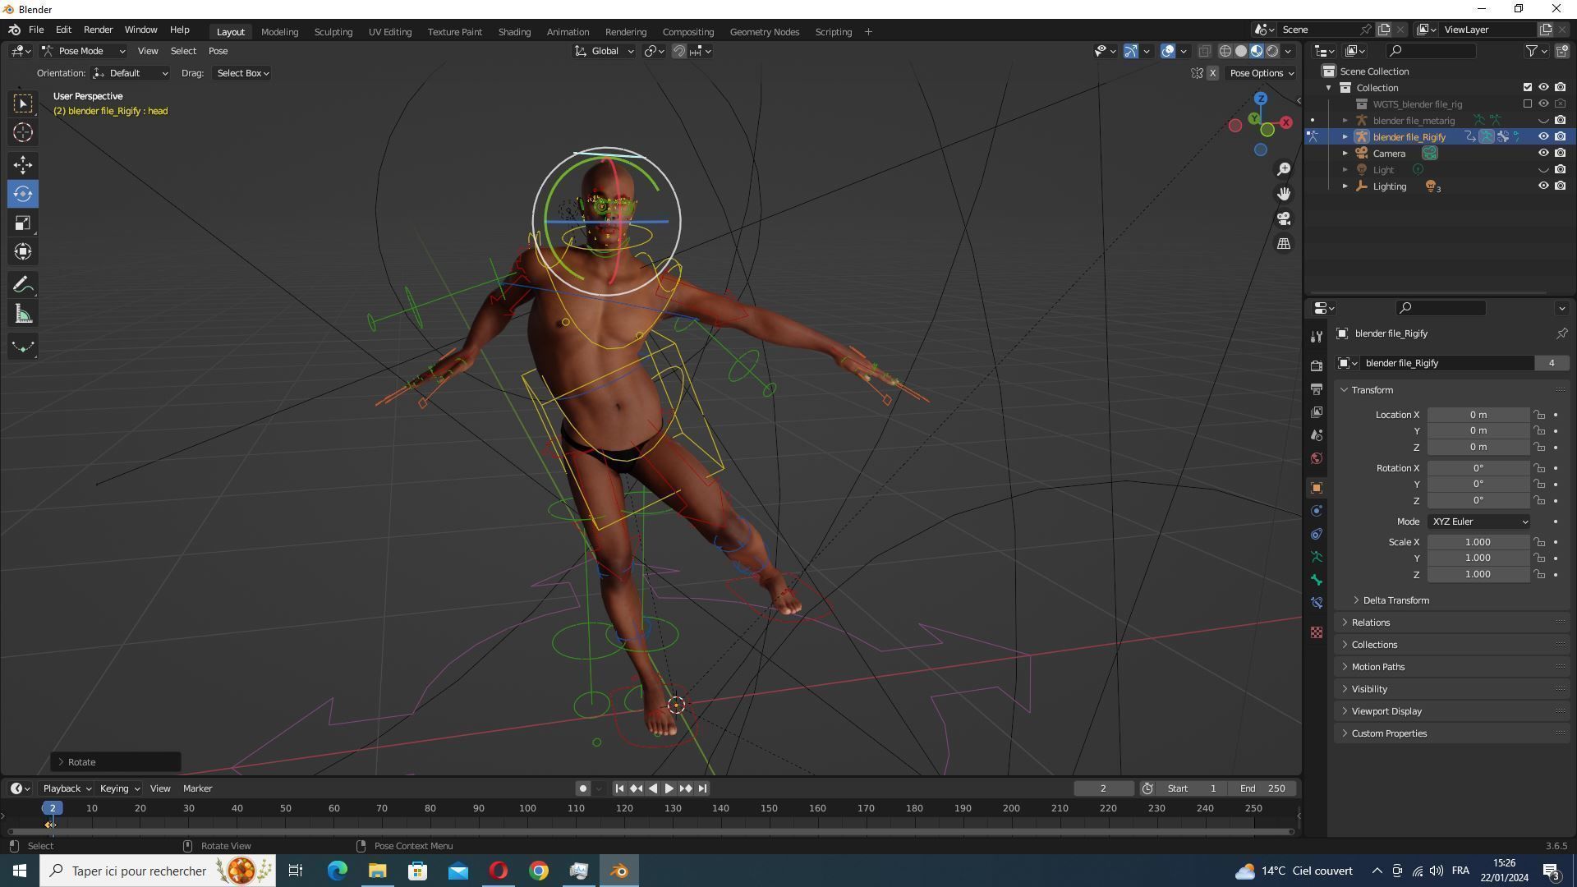Open the Render menu
1577x887 pixels.
[98, 30]
